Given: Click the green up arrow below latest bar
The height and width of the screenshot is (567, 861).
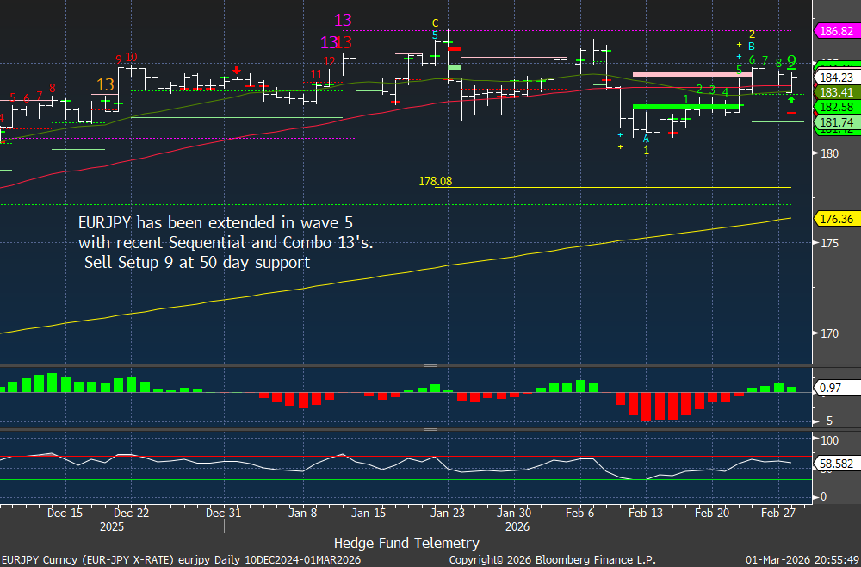Looking at the screenshot, I should 791,100.
